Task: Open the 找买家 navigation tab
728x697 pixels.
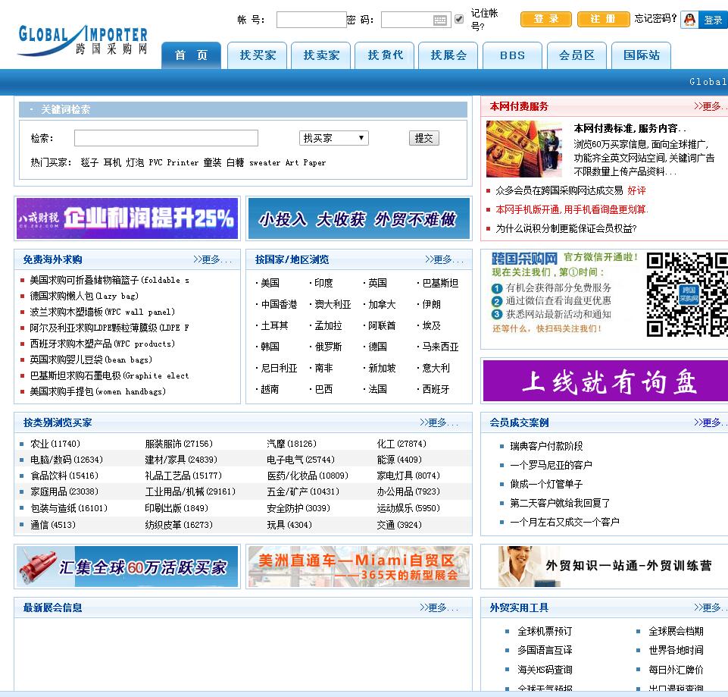Action: [258, 55]
